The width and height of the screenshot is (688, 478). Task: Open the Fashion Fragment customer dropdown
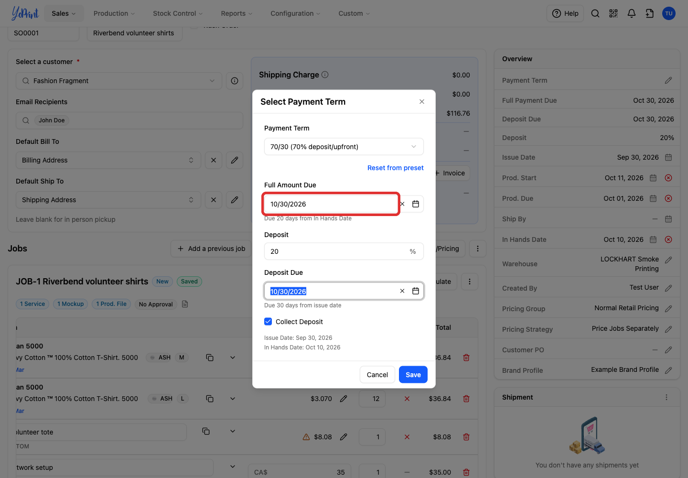click(119, 81)
